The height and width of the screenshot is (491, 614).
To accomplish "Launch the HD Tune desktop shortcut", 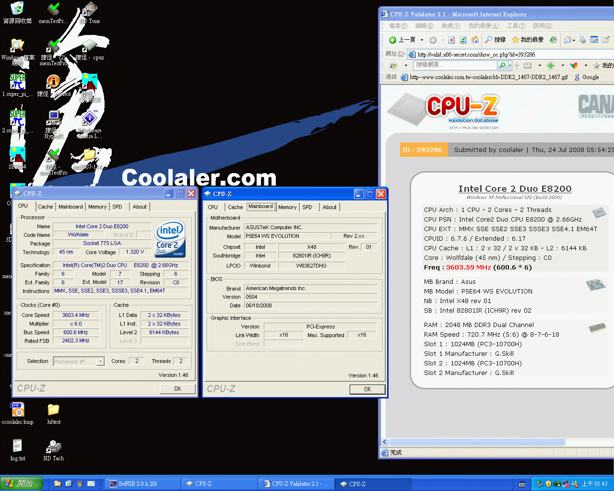I will pyautogui.click(x=89, y=9).
